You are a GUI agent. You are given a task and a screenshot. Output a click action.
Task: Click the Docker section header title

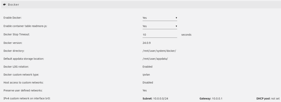13,5
